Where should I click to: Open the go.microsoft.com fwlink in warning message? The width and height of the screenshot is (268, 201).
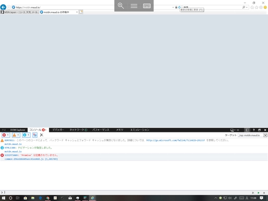[175, 140]
